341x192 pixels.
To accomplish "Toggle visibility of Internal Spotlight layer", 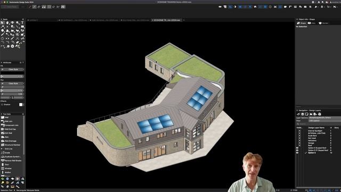I will click(x=299, y=131).
